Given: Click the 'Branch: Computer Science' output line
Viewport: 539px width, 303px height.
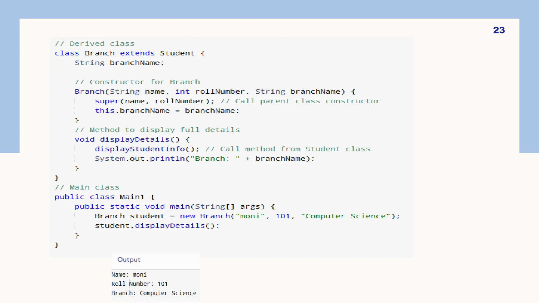Looking at the screenshot, I should 154,293.
